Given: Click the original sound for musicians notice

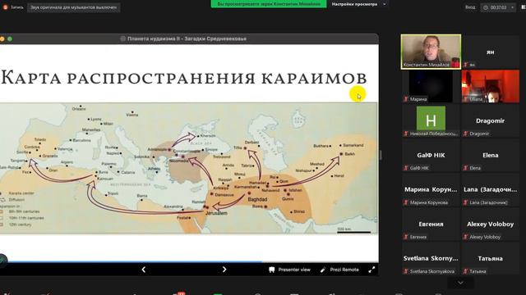Looking at the screenshot, I should 74,7.
